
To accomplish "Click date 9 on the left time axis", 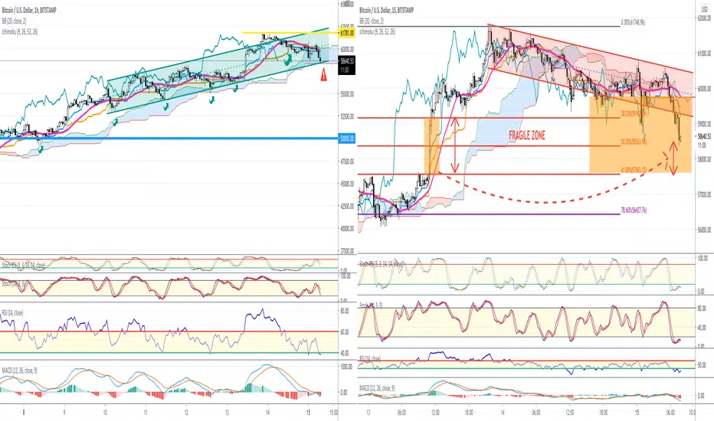I will click(64, 413).
